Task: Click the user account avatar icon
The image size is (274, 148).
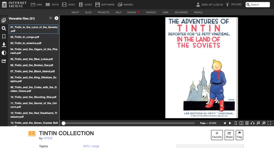Action: tap(198, 4)
